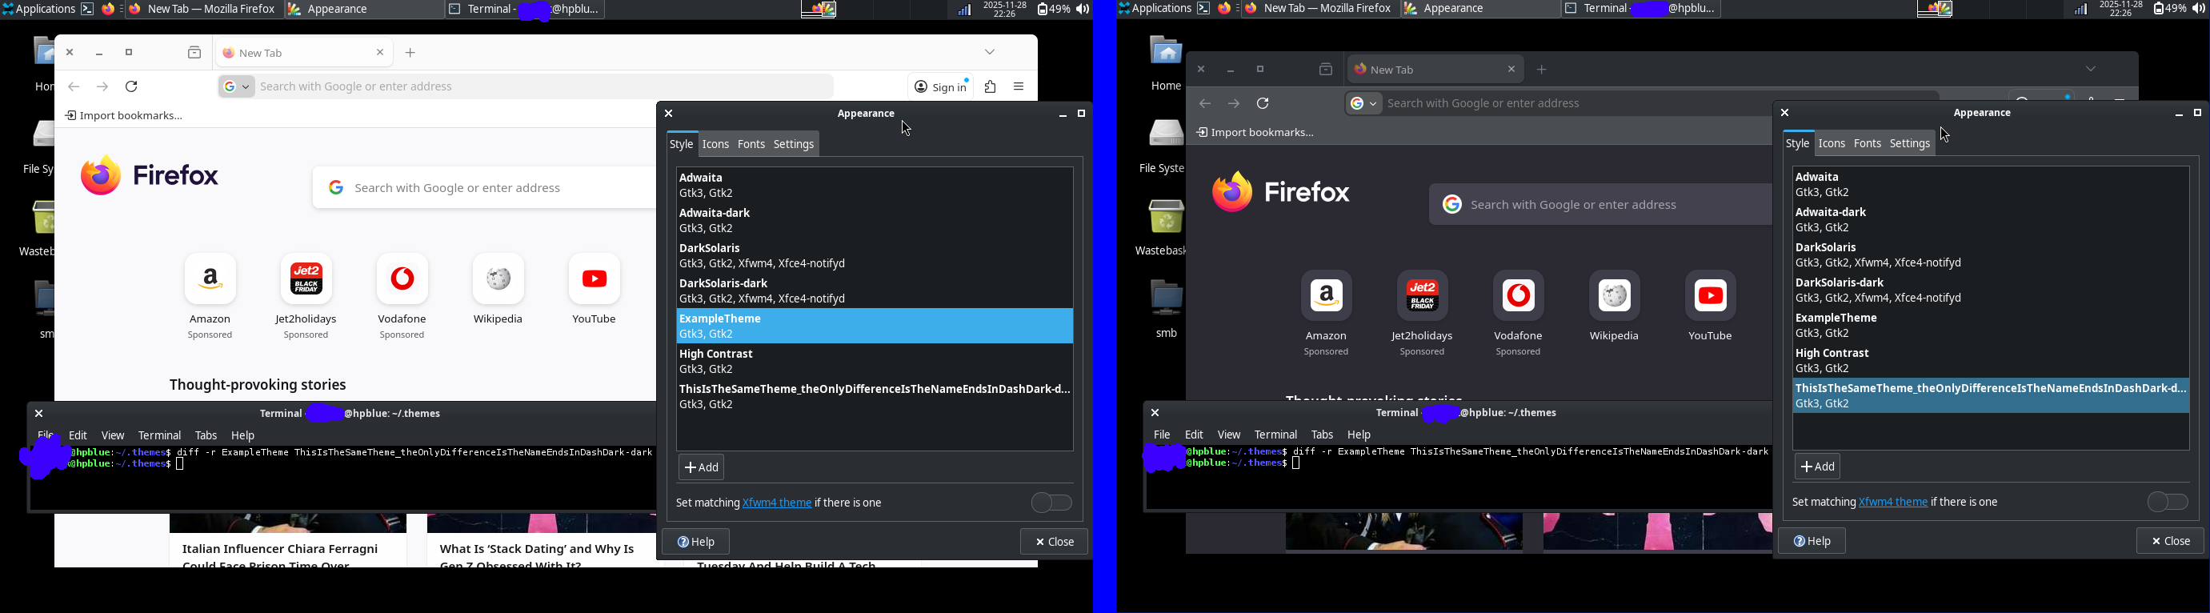Open search engine dropdown in light Firefox

pyautogui.click(x=236, y=86)
